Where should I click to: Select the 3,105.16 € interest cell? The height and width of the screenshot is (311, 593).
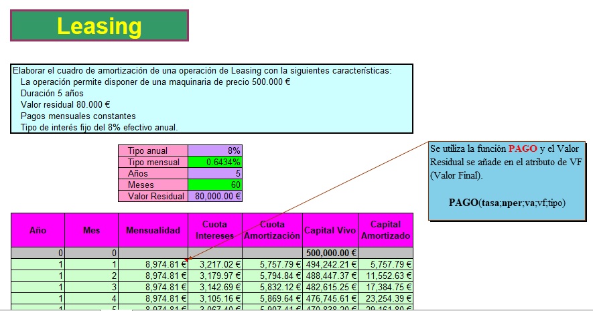(215, 298)
